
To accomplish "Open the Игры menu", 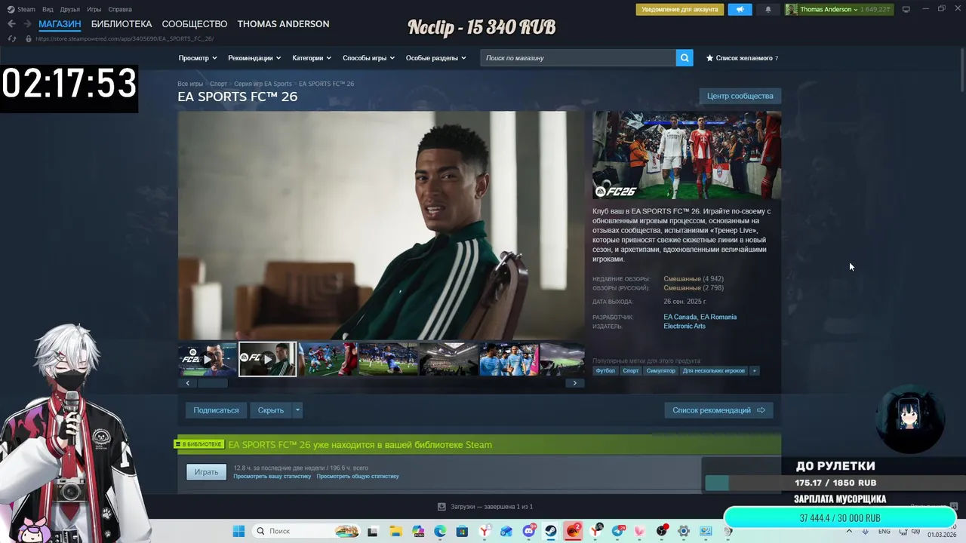I will tap(94, 9).
